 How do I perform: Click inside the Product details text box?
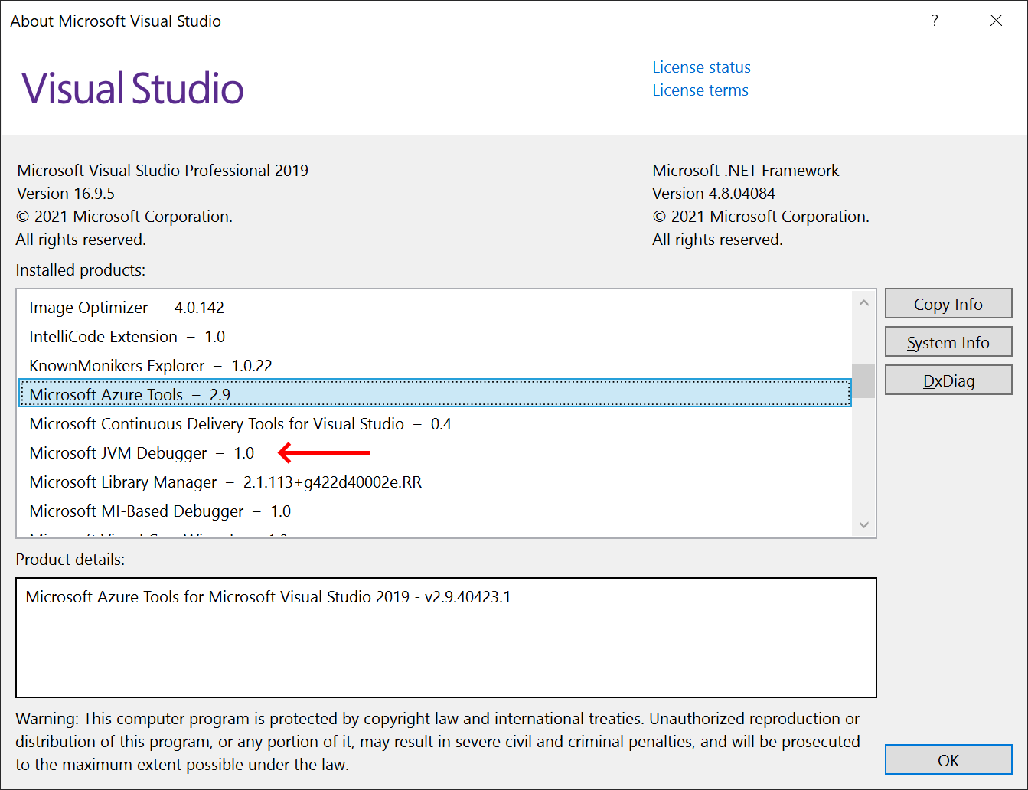[446, 638]
